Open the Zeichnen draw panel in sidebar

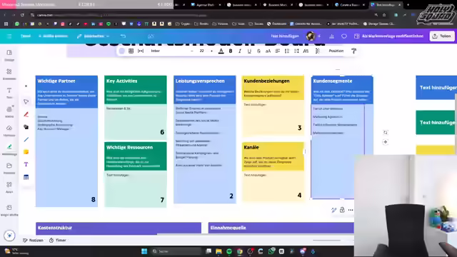point(9,149)
